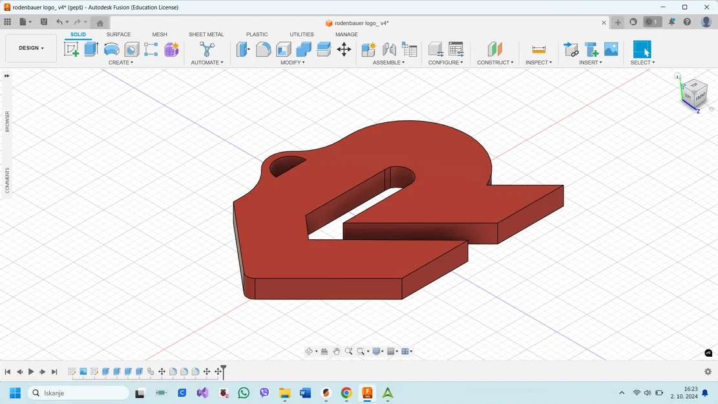Switch to the Utilities tab
This screenshot has width=718, height=404.
302,34
